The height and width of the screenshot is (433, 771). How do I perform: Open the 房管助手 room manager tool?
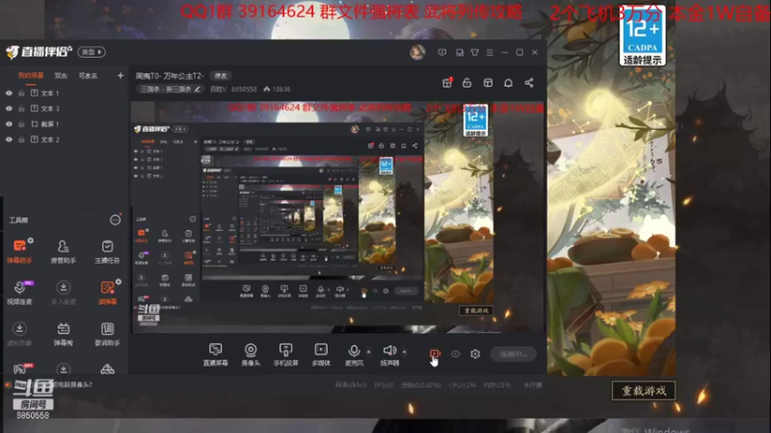pyautogui.click(x=63, y=251)
